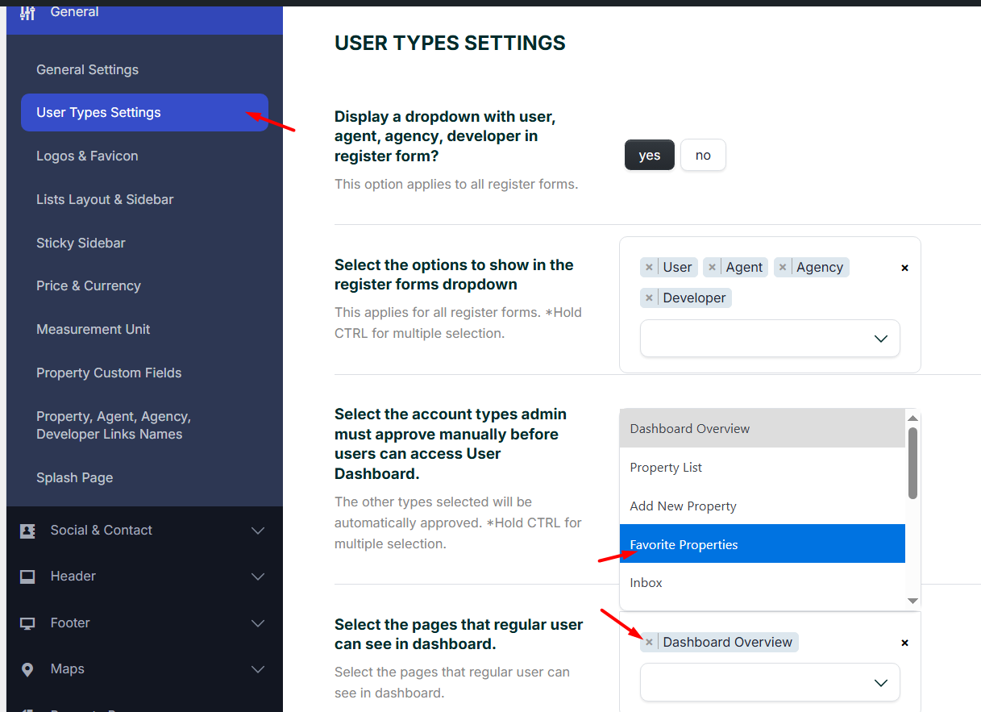Remove the Agency tag using its x

(783, 268)
